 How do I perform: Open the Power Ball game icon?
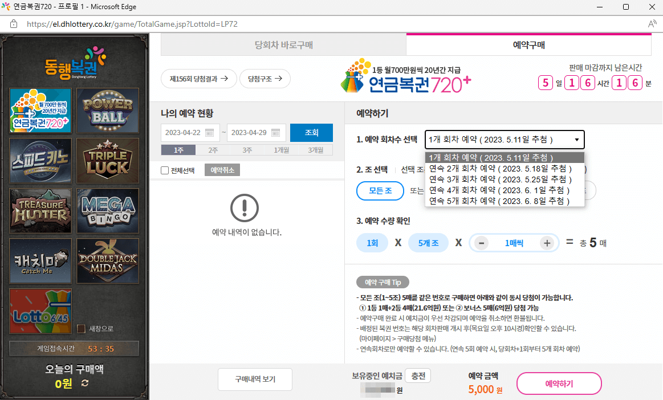click(108, 111)
